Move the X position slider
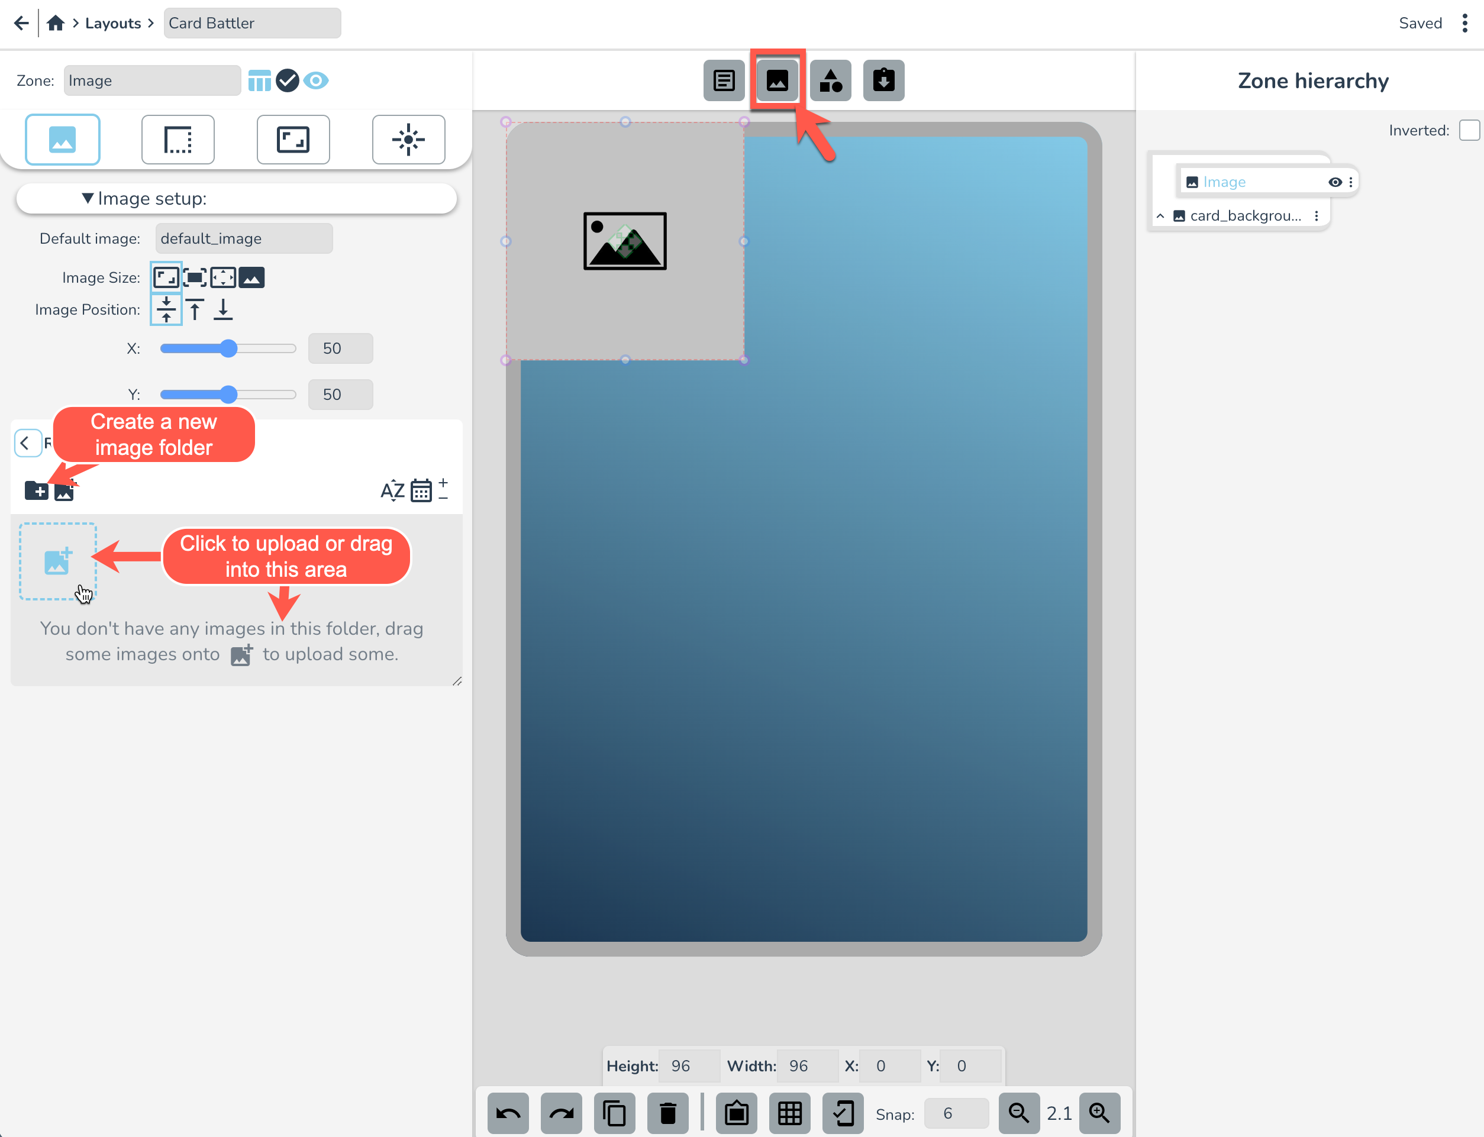 click(228, 348)
